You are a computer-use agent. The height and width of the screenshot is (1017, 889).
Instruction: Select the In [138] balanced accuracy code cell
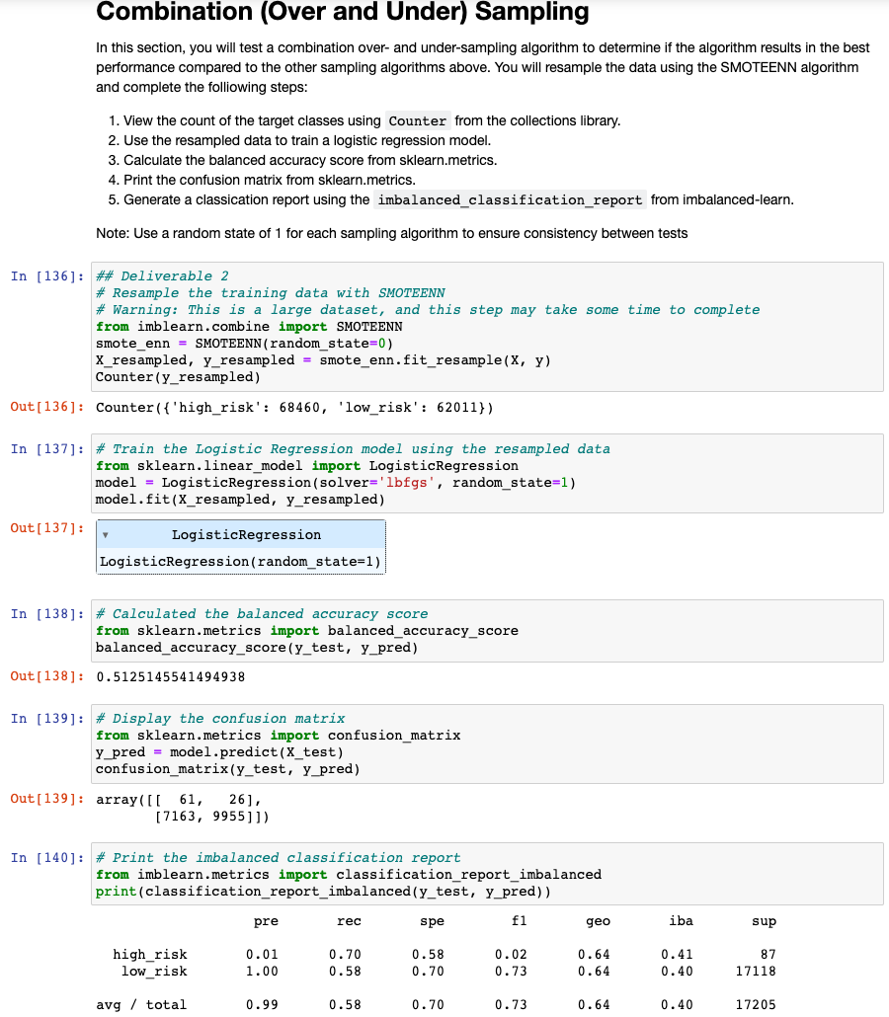click(x=395, y=630)
